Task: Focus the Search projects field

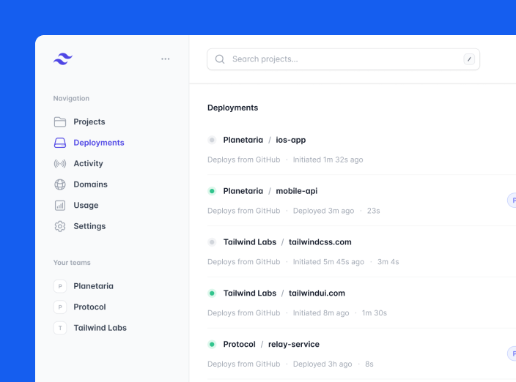Action: pyautogui.click(x=343, y=59)
